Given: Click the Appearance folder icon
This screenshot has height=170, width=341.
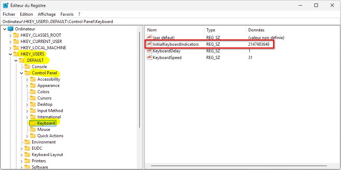Looking at the screenshot, I should pos(33,86).
